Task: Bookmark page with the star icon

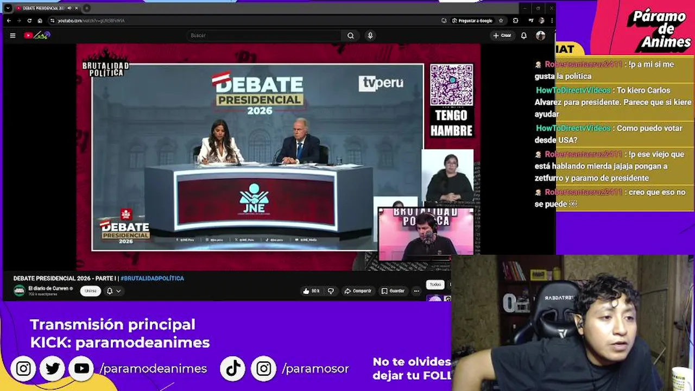Action: coord(501,21)
